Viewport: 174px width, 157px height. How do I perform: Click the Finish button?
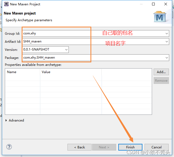coord(130,147)
